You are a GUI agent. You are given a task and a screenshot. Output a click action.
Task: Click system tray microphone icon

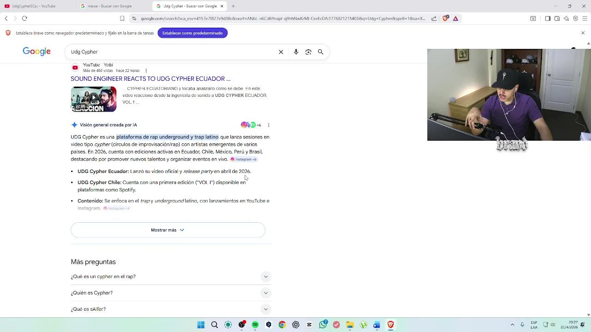522,325
